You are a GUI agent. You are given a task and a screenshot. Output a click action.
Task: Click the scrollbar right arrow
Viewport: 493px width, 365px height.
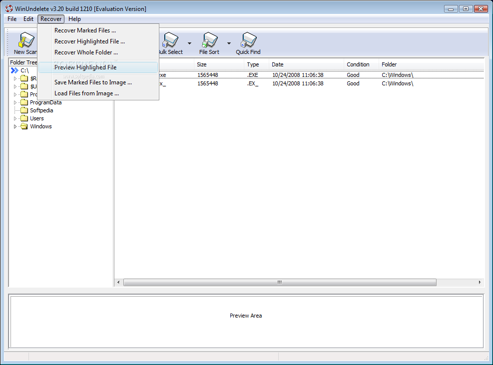(x=480, y=282)
